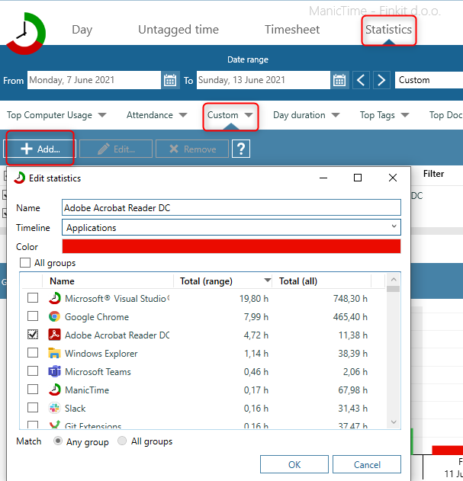Click the question mark help icon
The width and height of the screenshot is (463, 481).
(x=241, y=149)
